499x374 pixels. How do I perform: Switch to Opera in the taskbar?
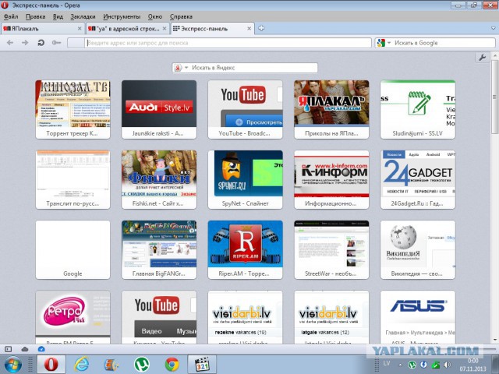point(51,365)
